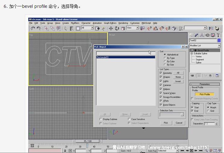Uncheck the Shapes list type

(x=161, y=77)
